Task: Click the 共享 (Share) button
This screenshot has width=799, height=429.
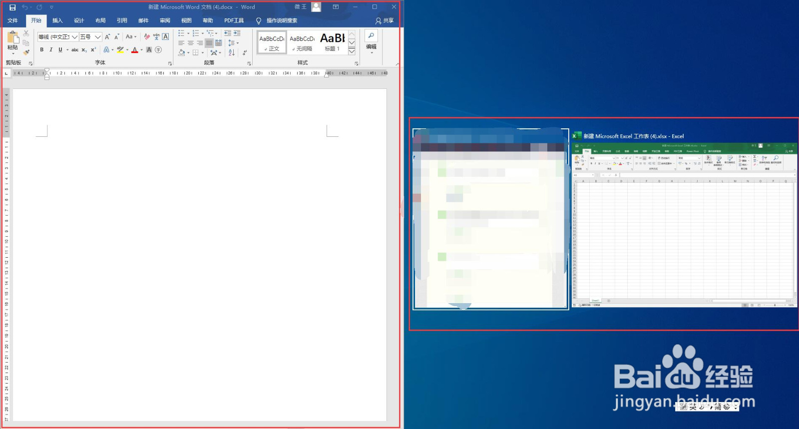Action: click(385, 20)
